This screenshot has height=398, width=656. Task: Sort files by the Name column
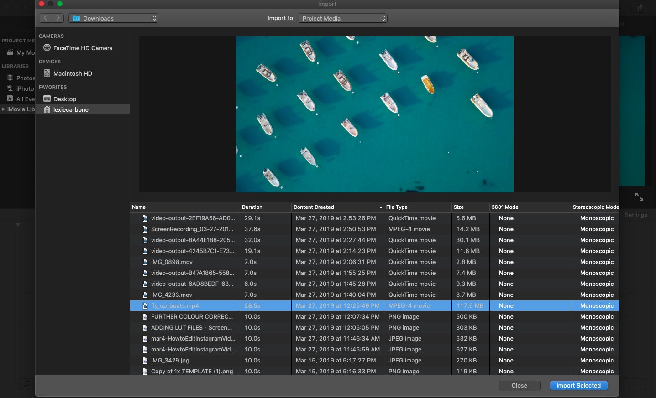tap(139, 207)
